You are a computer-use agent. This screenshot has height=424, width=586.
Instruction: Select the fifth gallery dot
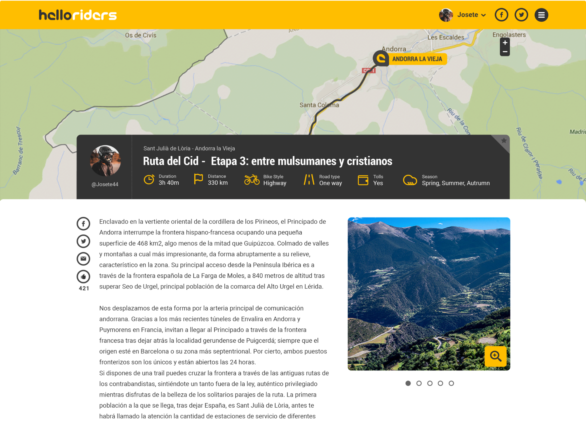pos(451,383)
